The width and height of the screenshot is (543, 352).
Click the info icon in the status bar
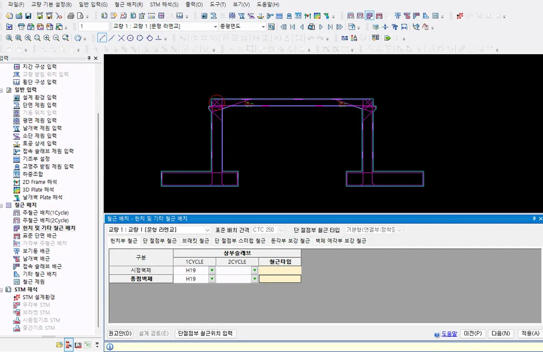pyautogui.click(x=110, y=347)
